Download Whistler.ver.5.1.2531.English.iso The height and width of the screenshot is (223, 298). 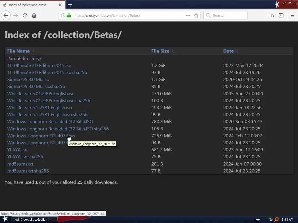pos(40,107)
